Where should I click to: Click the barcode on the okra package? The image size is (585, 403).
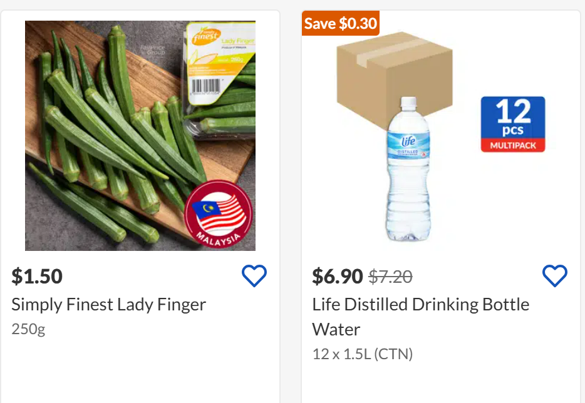point(207,86)
